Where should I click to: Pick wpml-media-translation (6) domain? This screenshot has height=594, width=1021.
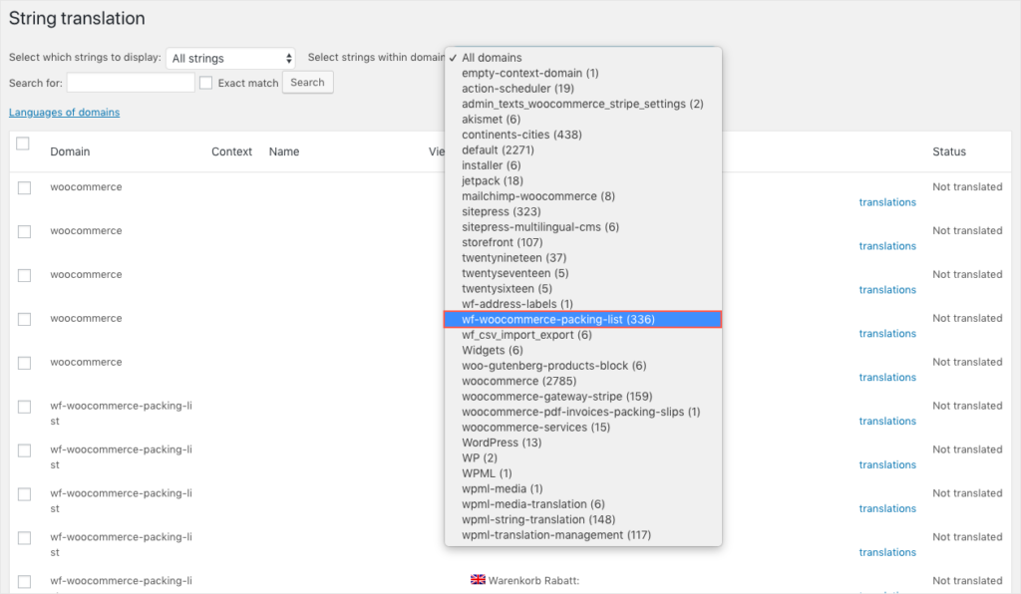[x=582, y=504]
